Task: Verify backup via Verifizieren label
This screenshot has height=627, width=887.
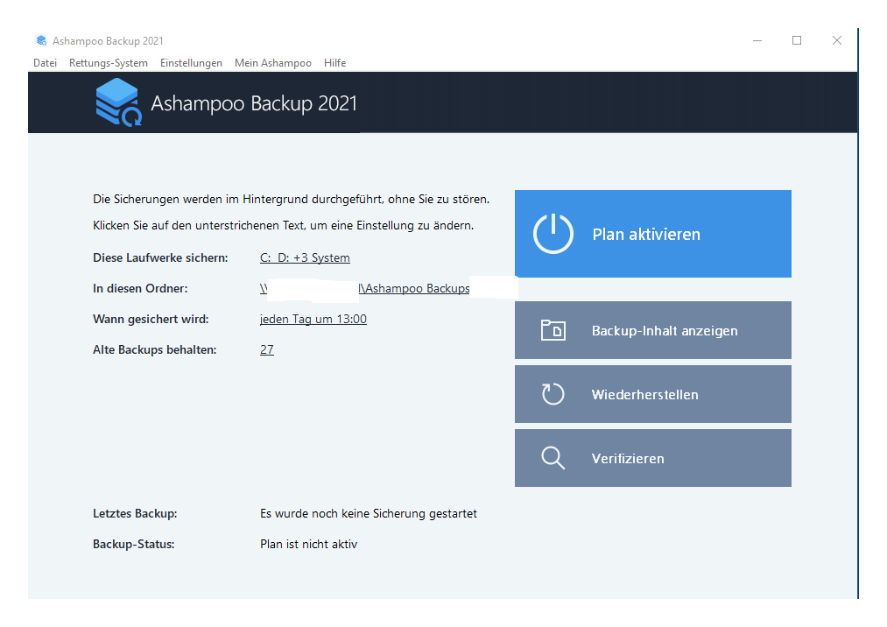Action: point(628,458)
